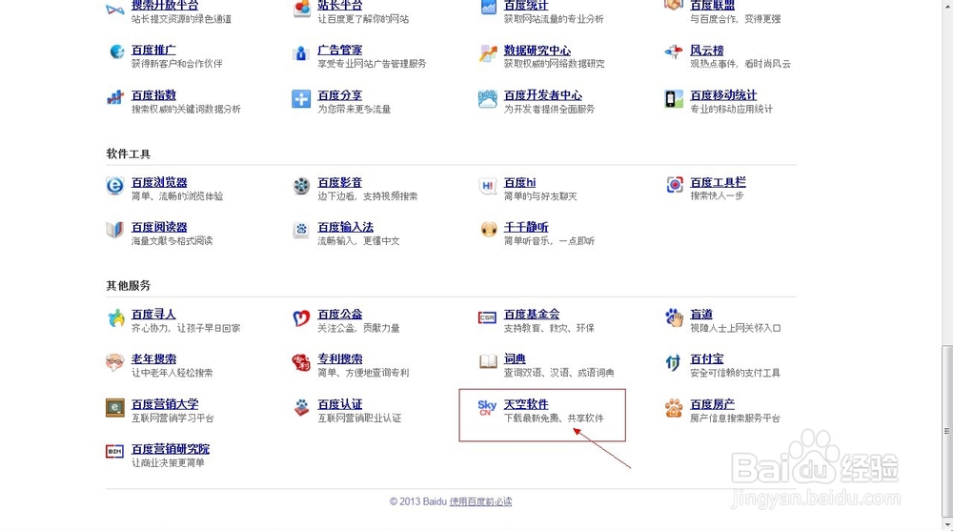This screenshot has height=531, width=953.
Task: Open the 百度认证 link
Action: (340, 404)
